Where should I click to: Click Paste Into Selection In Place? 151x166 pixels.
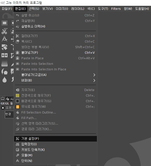tap(55, 69)
